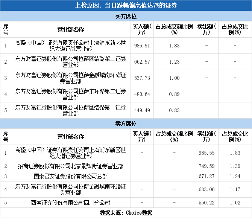Click buy amount 537.73
The width and height of the screenshot is (252, 218).
coord(142,78)
